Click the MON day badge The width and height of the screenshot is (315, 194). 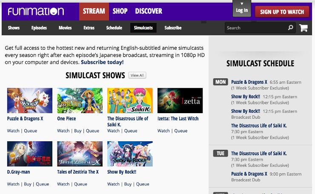coord(220,82)
